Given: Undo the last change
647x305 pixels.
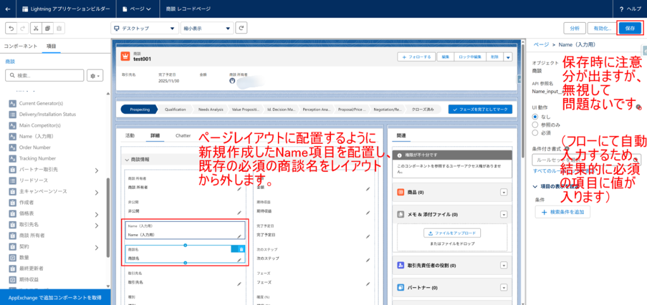Looking at the screenshot, I should pos(11,28).
